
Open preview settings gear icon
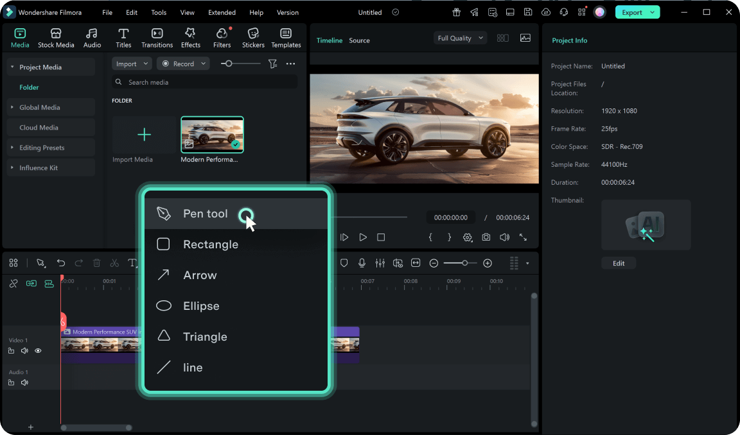[467, 237]
